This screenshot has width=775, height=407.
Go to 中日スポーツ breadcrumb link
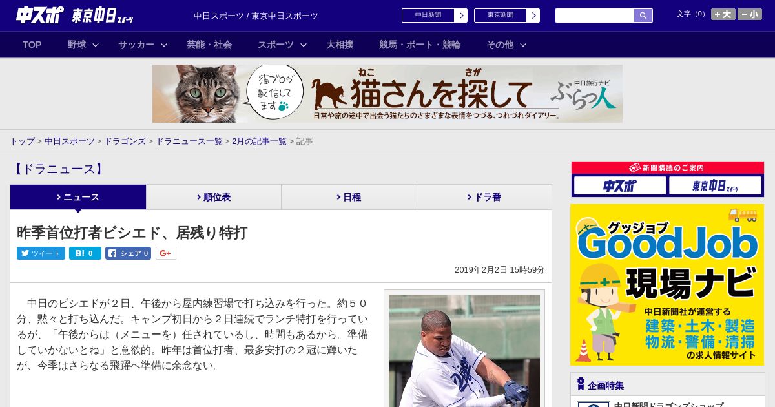tap(70, 141)
